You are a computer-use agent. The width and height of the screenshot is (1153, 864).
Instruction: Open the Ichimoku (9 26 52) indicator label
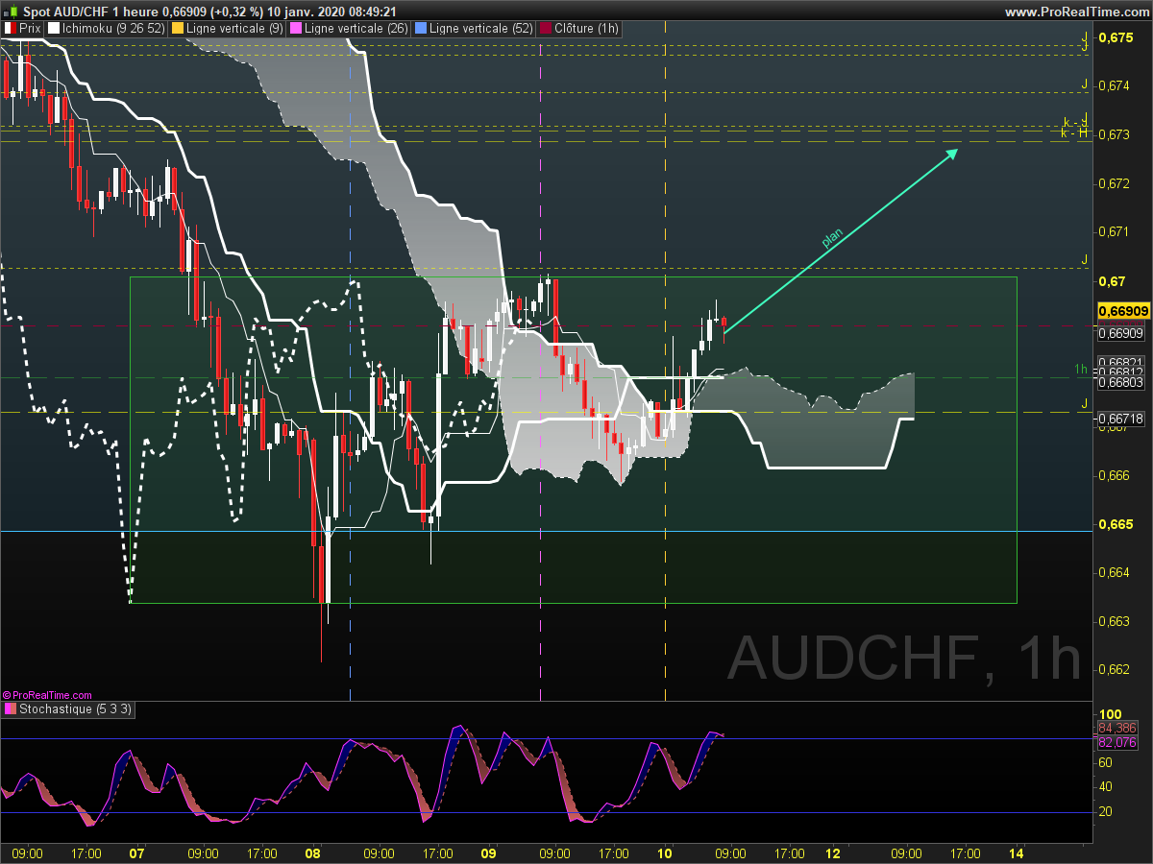click(x=105, y=29)
